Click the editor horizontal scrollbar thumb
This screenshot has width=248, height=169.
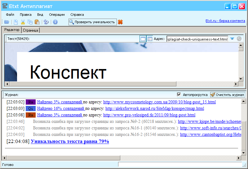pos(93,84)
